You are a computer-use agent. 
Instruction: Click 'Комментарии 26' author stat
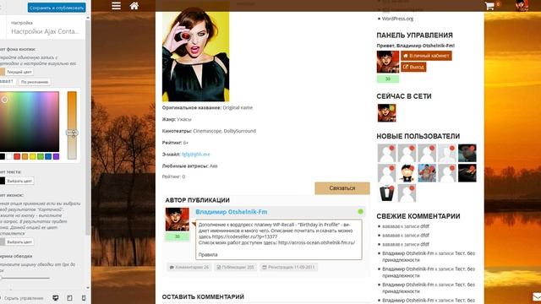[x=189, y=267]
